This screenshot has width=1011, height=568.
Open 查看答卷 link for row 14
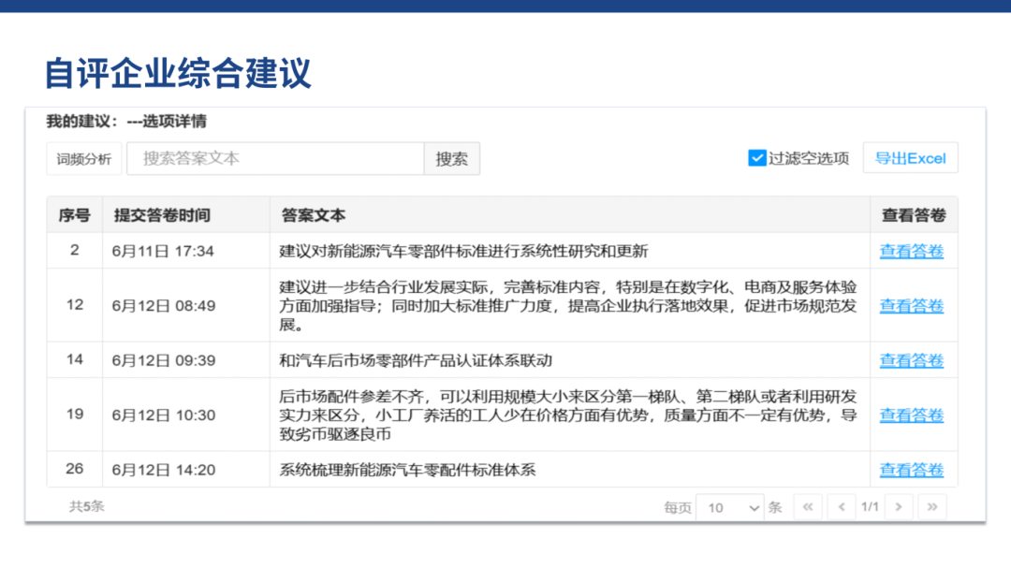click(x=912, y=360)
